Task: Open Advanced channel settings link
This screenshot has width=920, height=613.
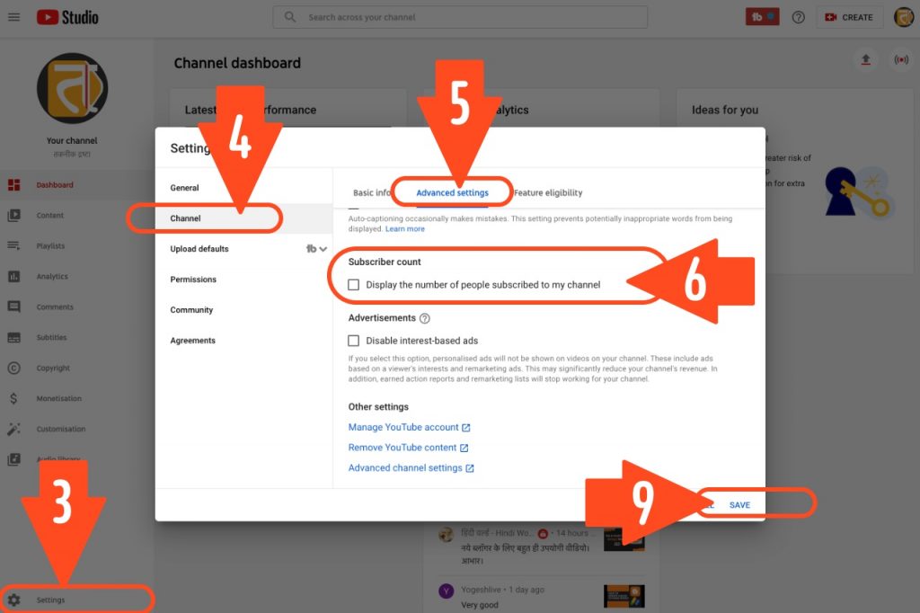Action: pos(405,468)
